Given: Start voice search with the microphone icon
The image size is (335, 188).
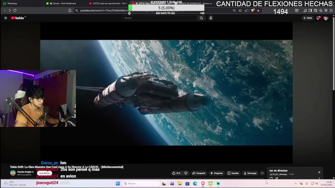Looking at the screenshot, I should pos(211,18).
